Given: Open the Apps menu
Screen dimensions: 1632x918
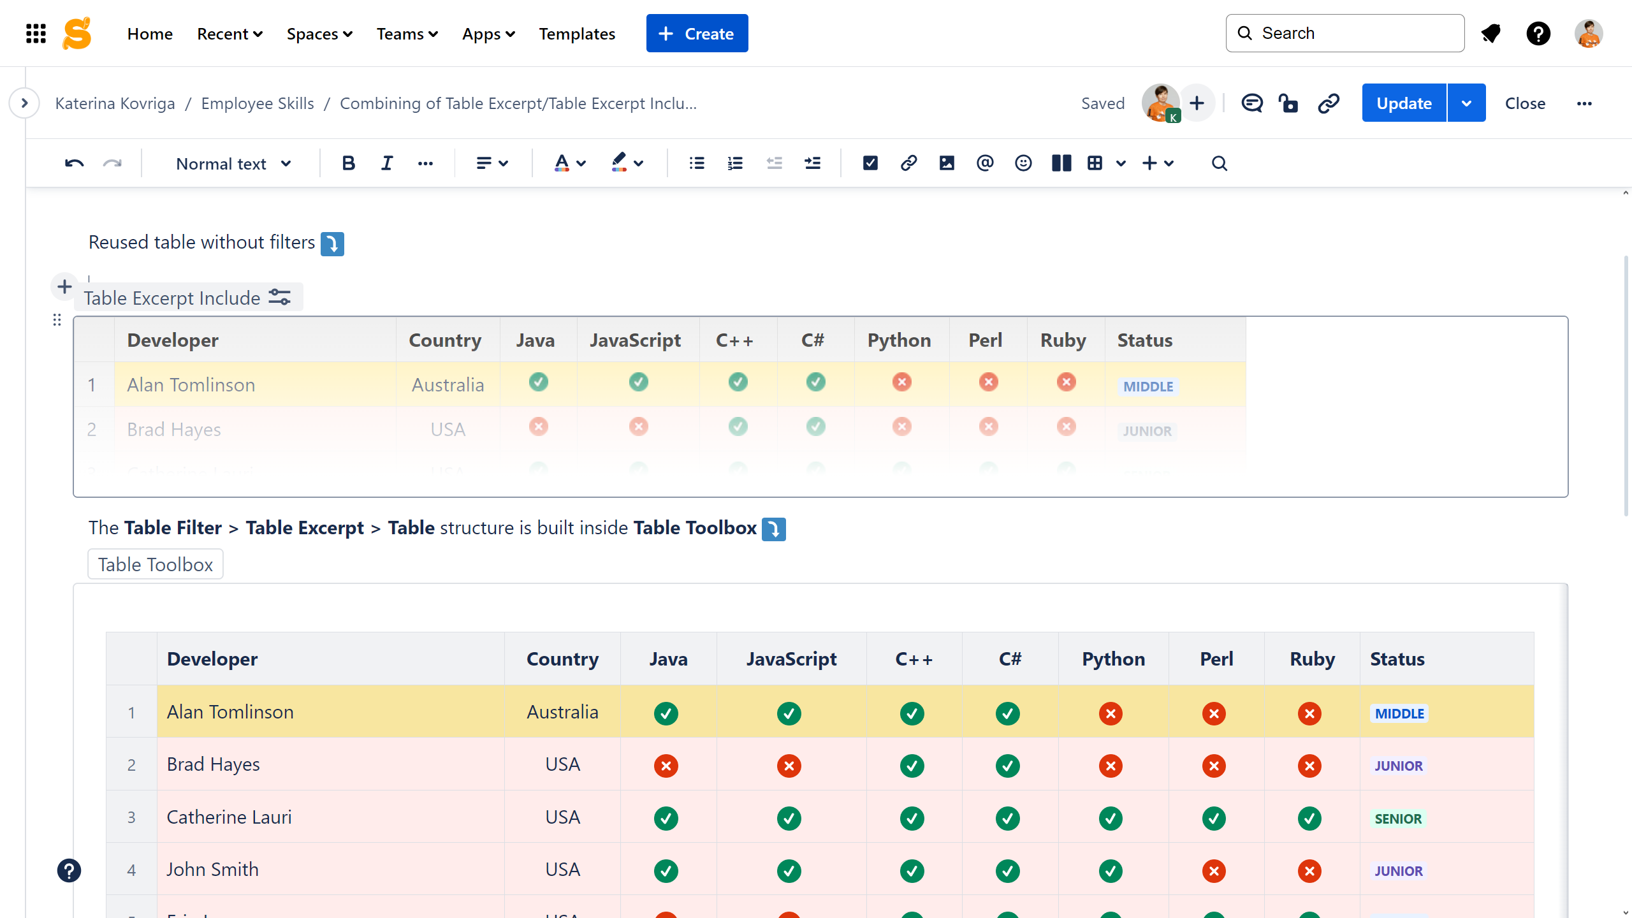Looking at the screenshot, I should click(x=488, y=34).
